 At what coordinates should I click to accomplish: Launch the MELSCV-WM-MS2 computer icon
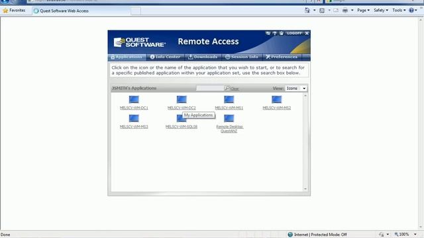coord(277,100)
